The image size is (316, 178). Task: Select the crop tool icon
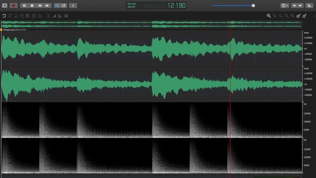click(x=40, y=16)
